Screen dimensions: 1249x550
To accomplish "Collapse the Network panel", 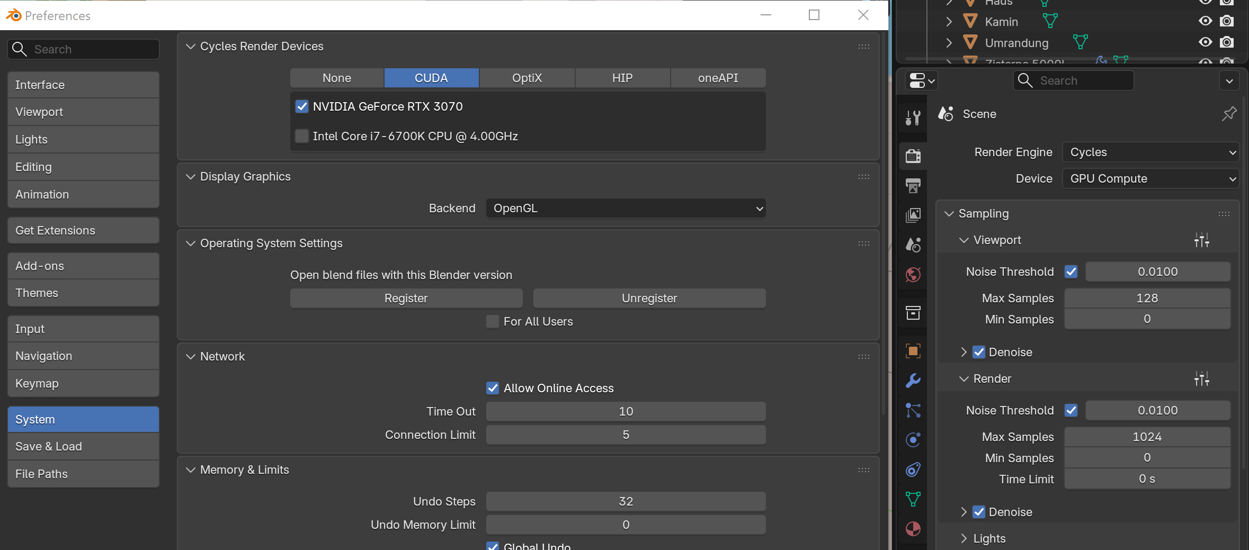I will tap(191, 357).
